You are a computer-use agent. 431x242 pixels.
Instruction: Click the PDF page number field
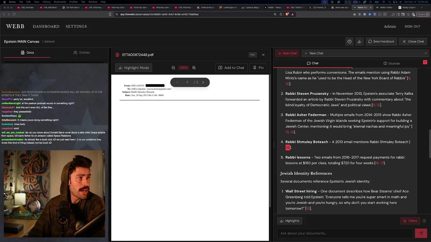[x=187, y=82]
